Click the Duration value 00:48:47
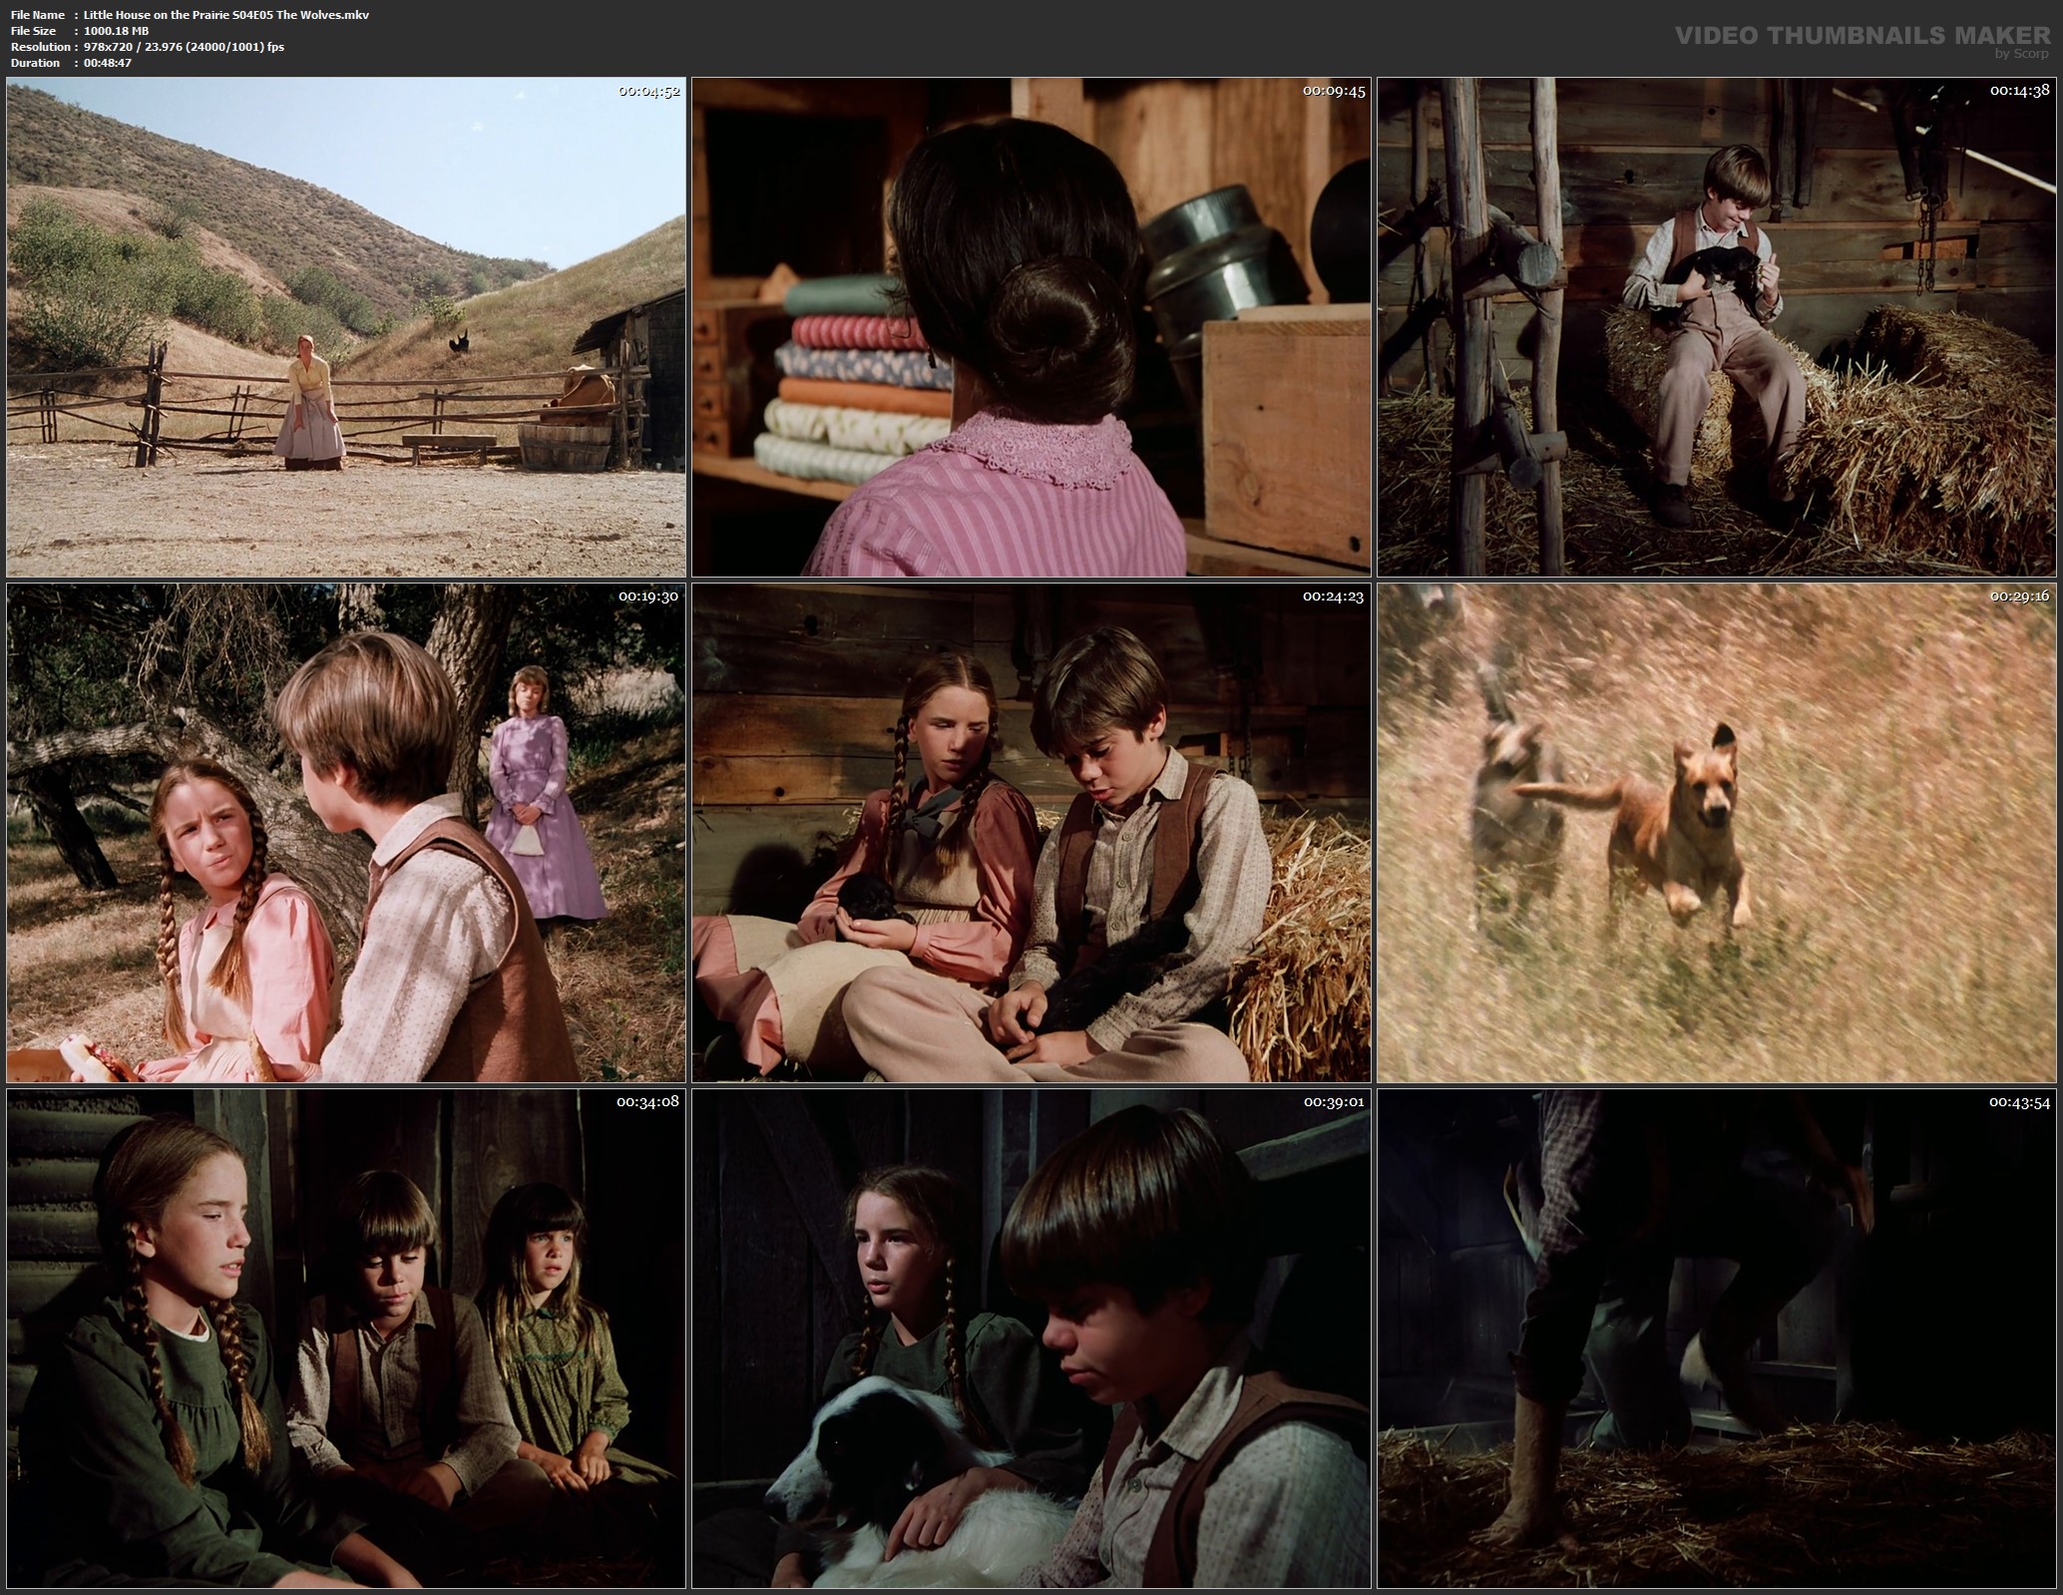 (108, 63)
